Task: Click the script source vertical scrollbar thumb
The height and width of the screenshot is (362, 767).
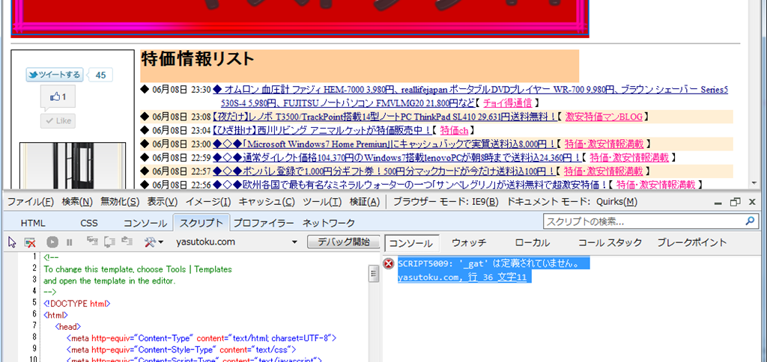Action: [374, 274]
